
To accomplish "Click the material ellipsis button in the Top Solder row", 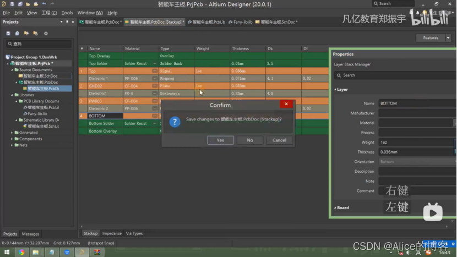I will coord(155,63).
